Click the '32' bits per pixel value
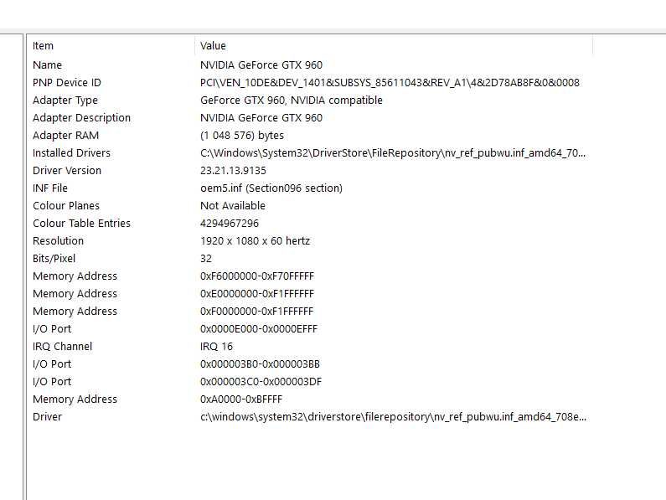The image size is (666, 500). pos(206,258)
